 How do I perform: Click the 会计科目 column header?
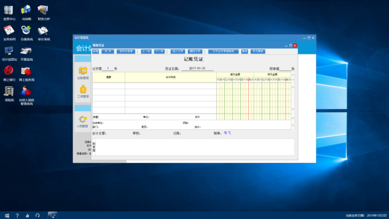(171, 77)
